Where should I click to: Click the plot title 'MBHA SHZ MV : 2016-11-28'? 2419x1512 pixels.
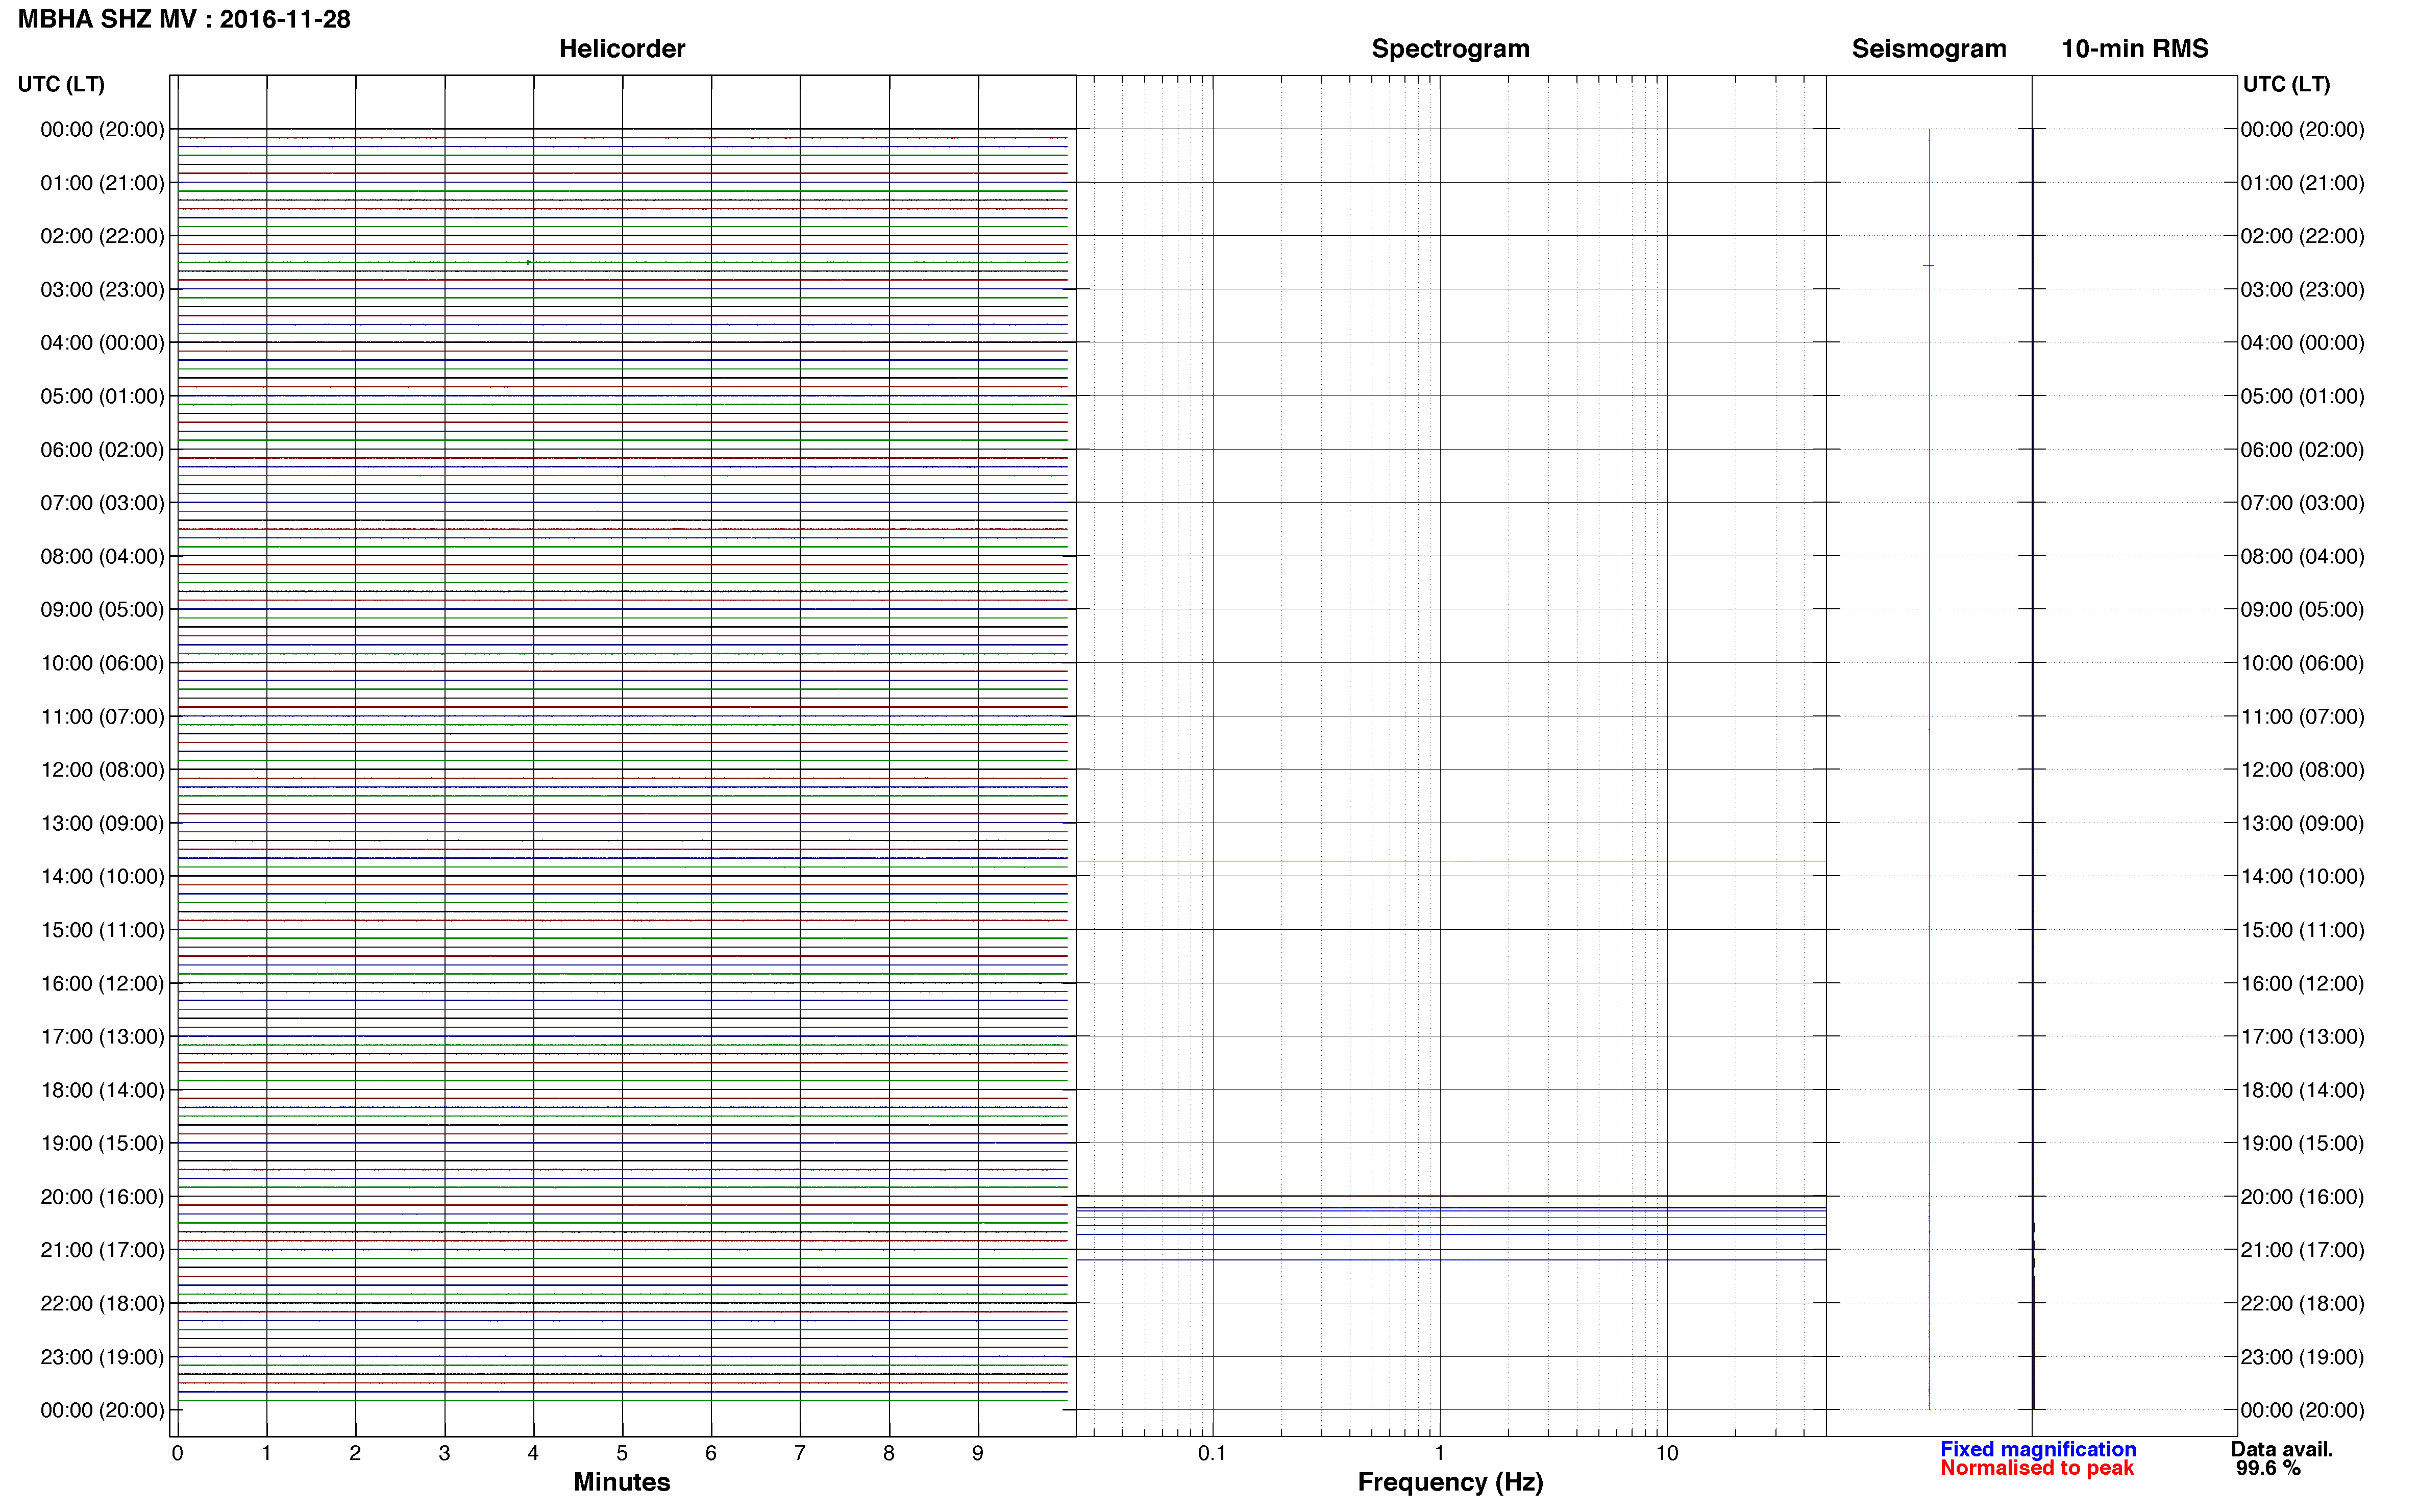point(184,19)
